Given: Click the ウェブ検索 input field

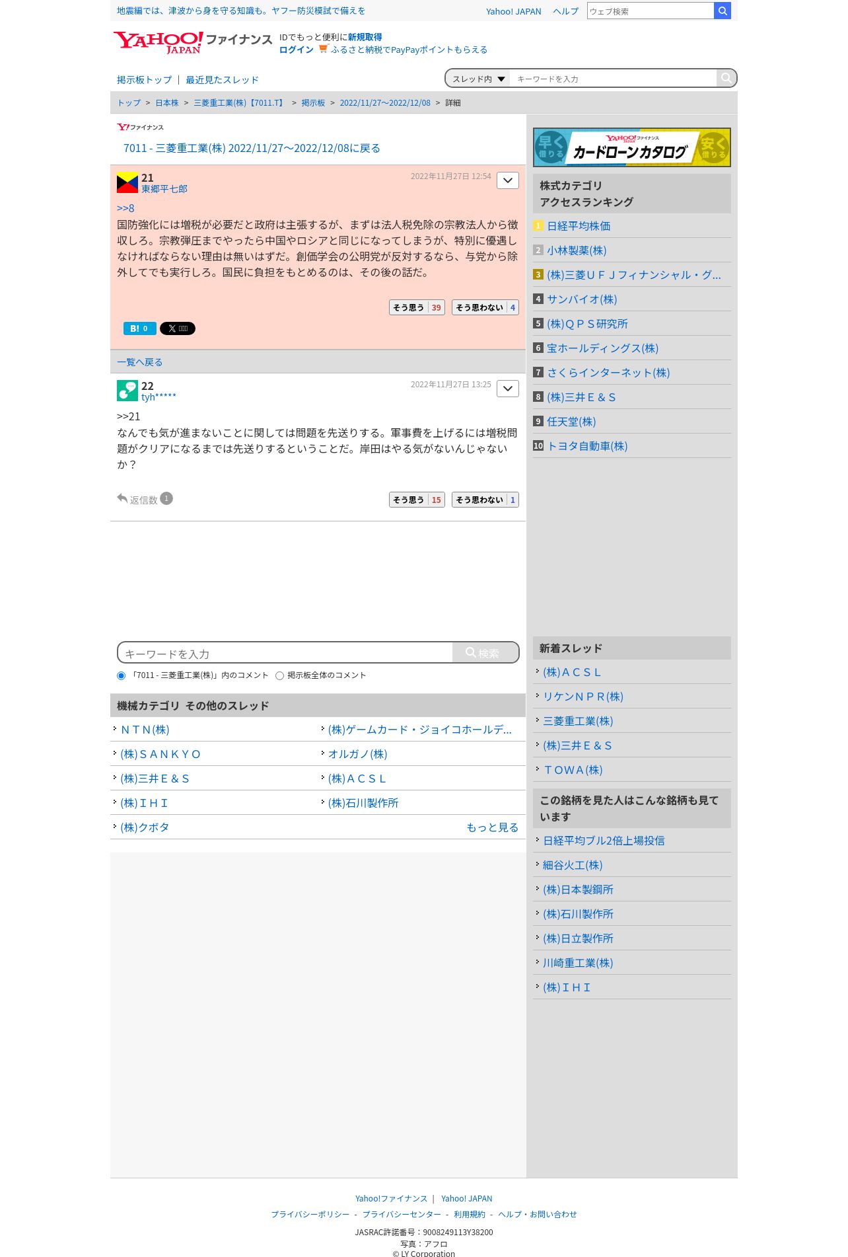Looking at the screenshot, I should click(x=650, y=11).
